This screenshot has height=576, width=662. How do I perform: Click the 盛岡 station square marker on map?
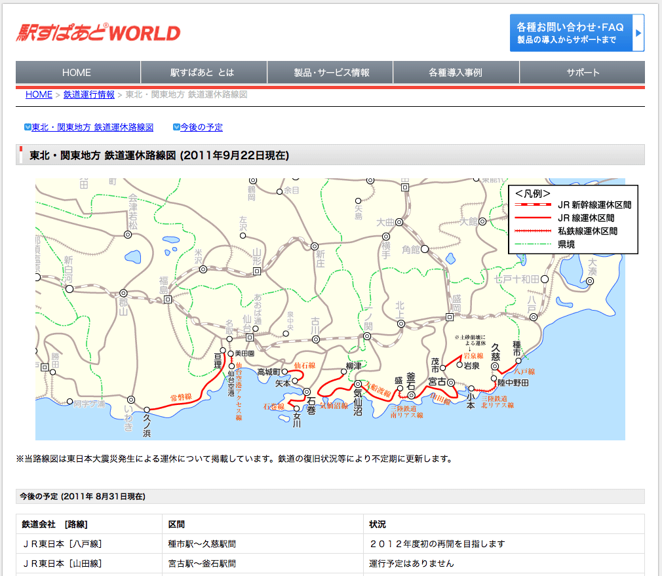click(450, 317)
